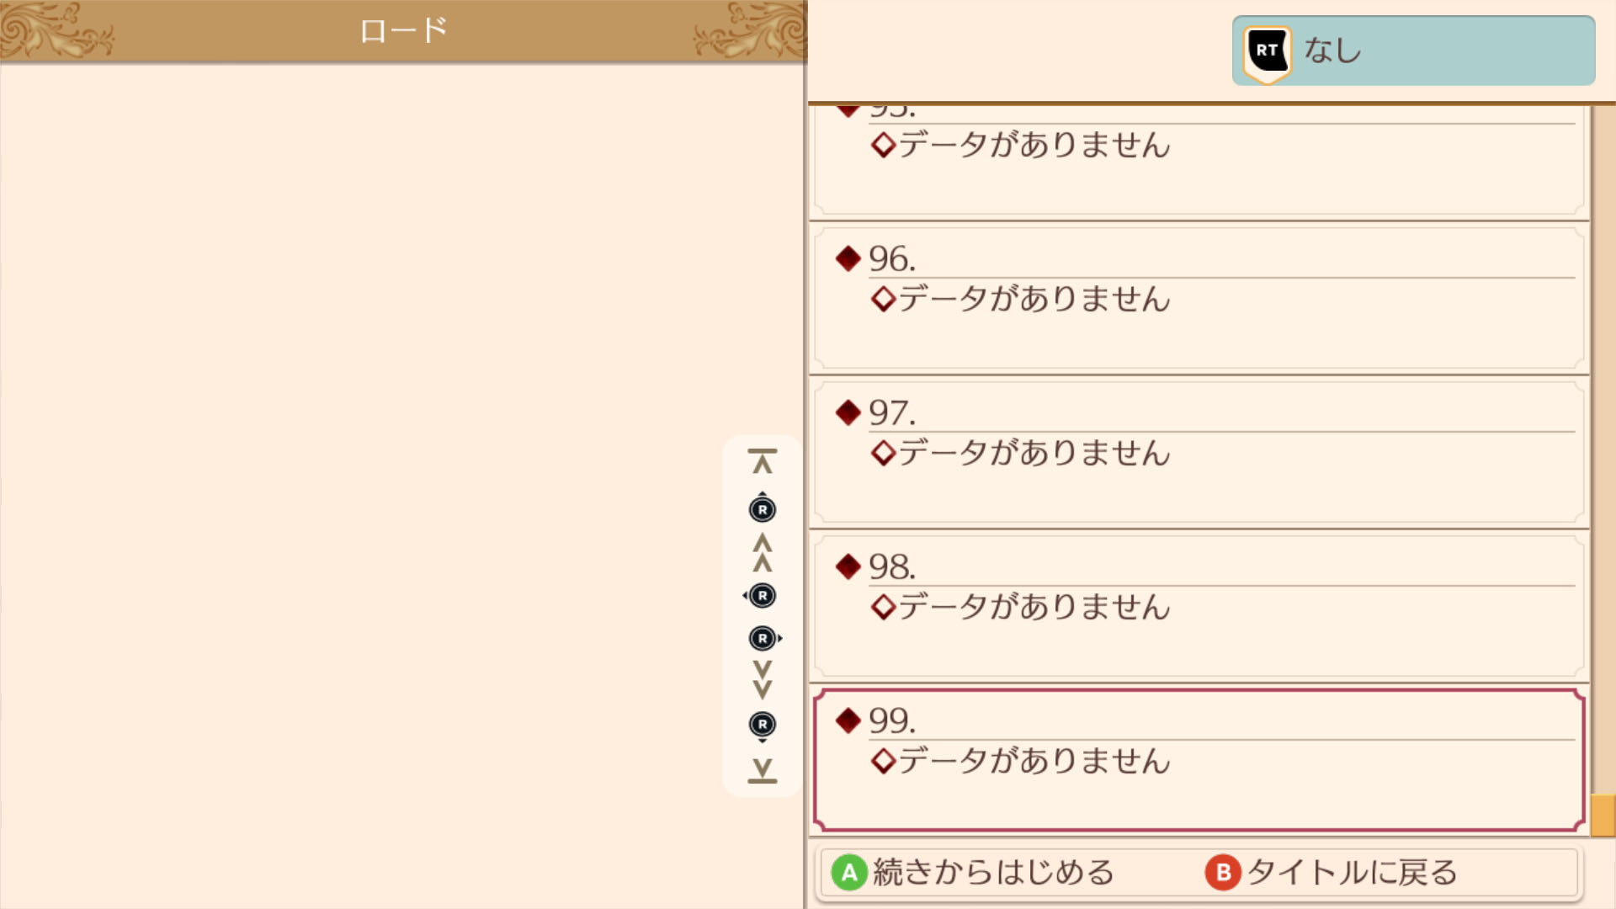Select 続きからはじめる option
The width and height of the screenshot is (1616, 909).
[973, 873]
